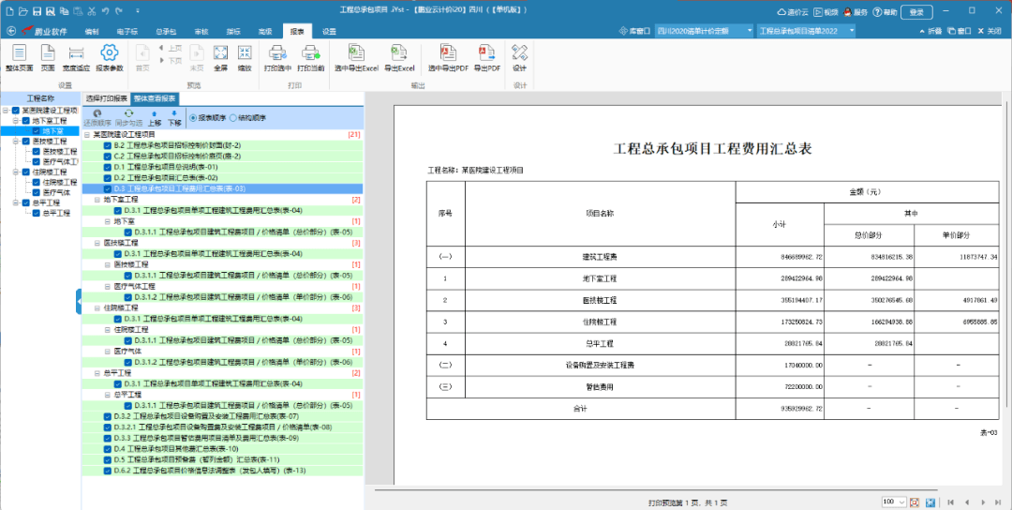Image resolution: width=1012 pixels, height=510 pixels.
Task: Click the 帮助 help link
Action: 884,12
